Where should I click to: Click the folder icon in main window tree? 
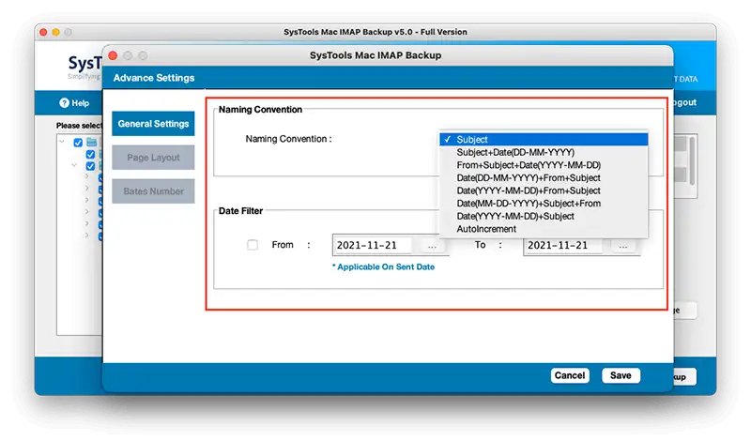coord(91,143)
